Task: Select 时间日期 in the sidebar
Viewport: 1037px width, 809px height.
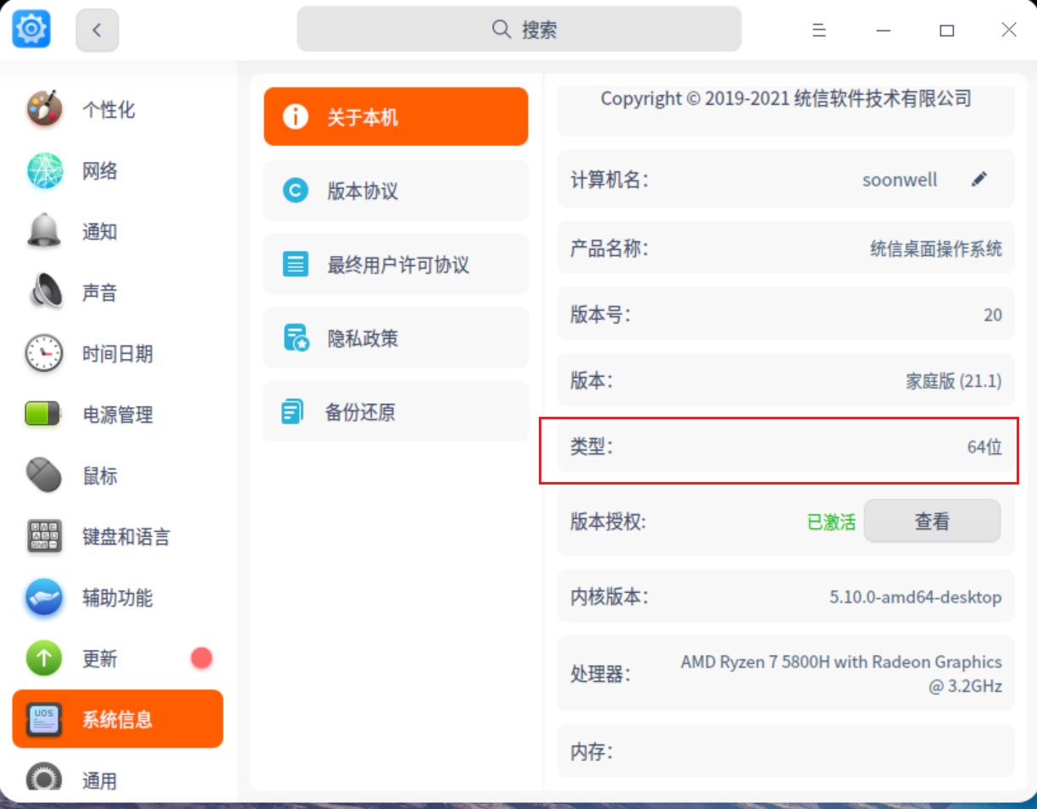Action: pos(118,353)
